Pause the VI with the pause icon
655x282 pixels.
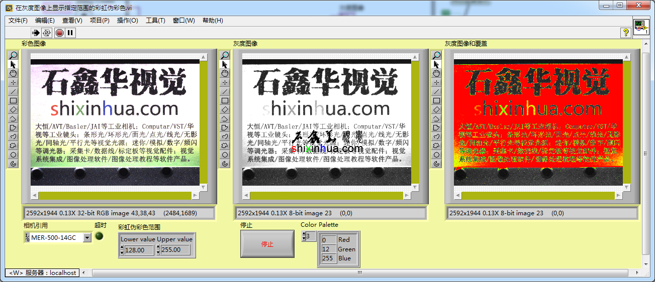click(x=70, y=33)
